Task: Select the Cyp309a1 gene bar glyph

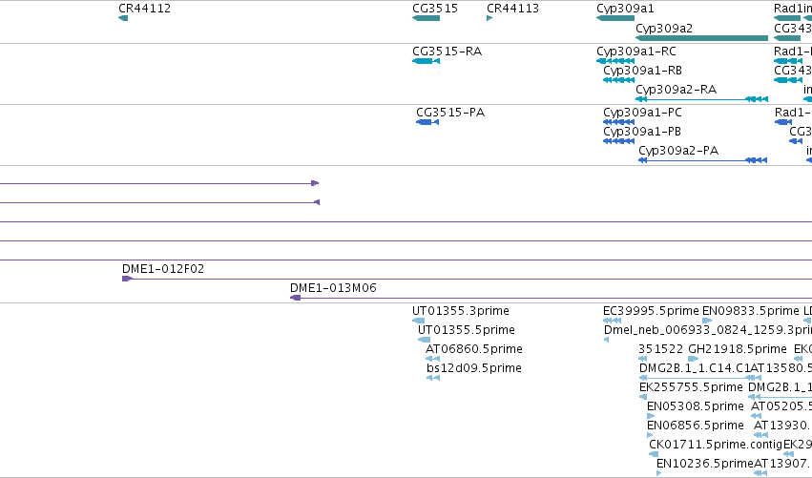Action: pyautogui.click(x=615, y=18)
